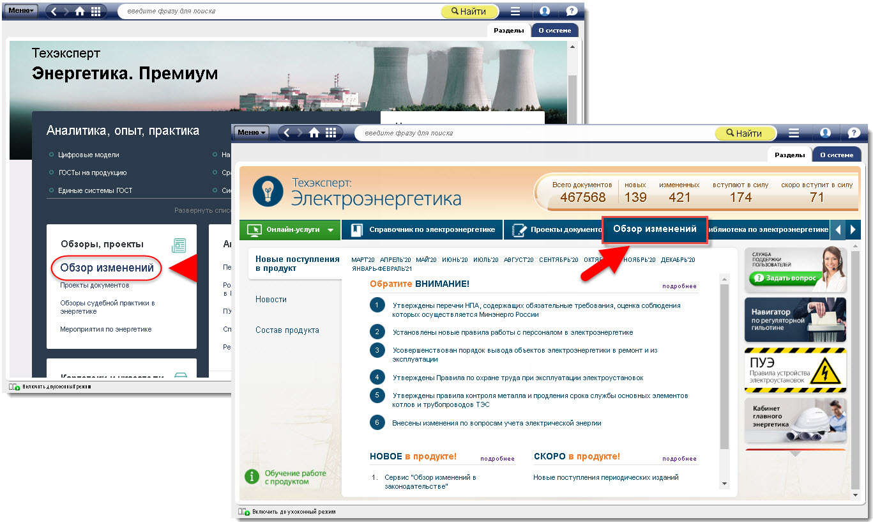
Task: Select the Обзор изменений tab in the blue bar
Action: point(655,229)
